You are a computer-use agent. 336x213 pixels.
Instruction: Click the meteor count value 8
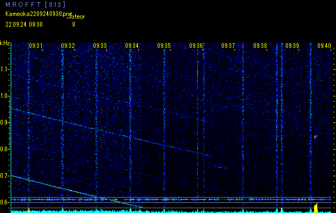[74, 24]
